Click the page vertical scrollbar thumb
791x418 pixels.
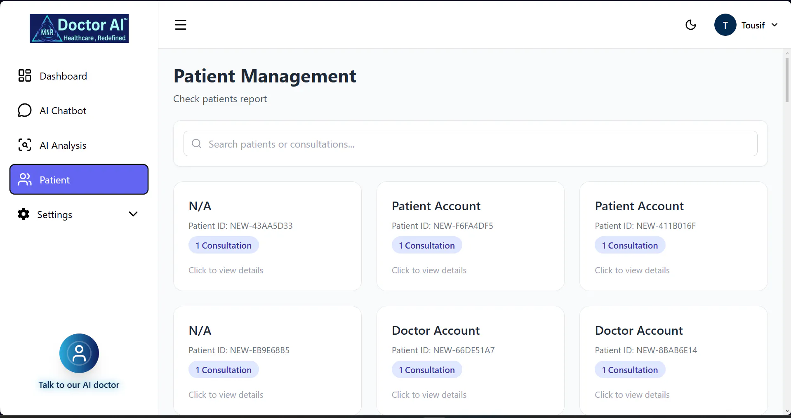pos(787,80)
